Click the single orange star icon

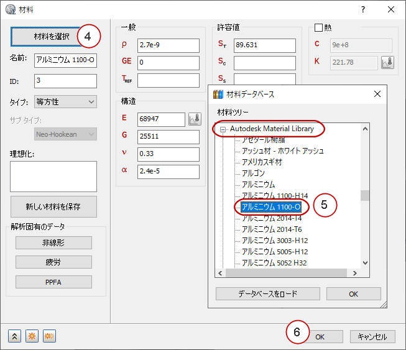click(32, 336)
